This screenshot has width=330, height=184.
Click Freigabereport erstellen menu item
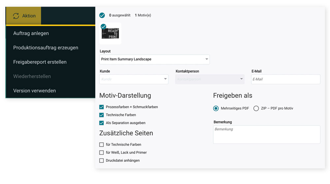click(40, 62)
